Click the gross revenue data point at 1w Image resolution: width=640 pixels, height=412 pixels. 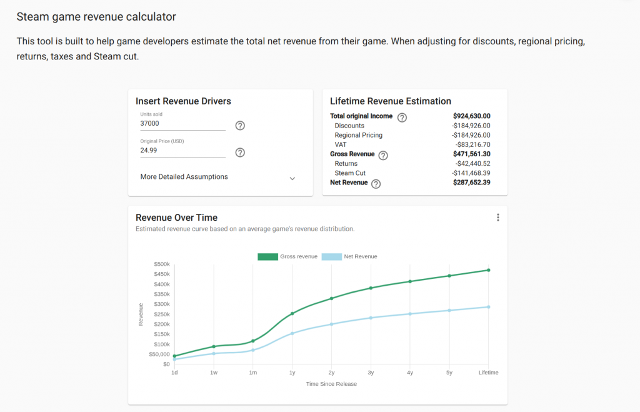tap(214, 347)
